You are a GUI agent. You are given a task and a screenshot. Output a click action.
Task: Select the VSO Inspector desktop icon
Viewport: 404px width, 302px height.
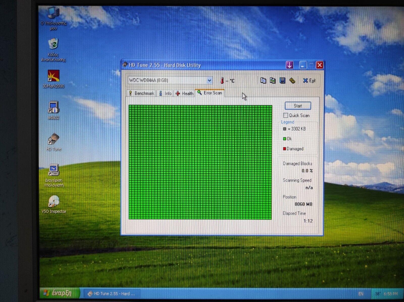coord(54,202)
